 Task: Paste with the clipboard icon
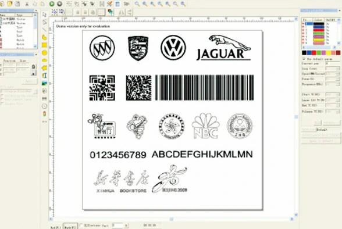click(x=42, y=3)
